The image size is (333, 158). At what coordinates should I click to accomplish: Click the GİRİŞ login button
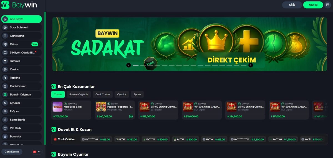click(292, 5)
